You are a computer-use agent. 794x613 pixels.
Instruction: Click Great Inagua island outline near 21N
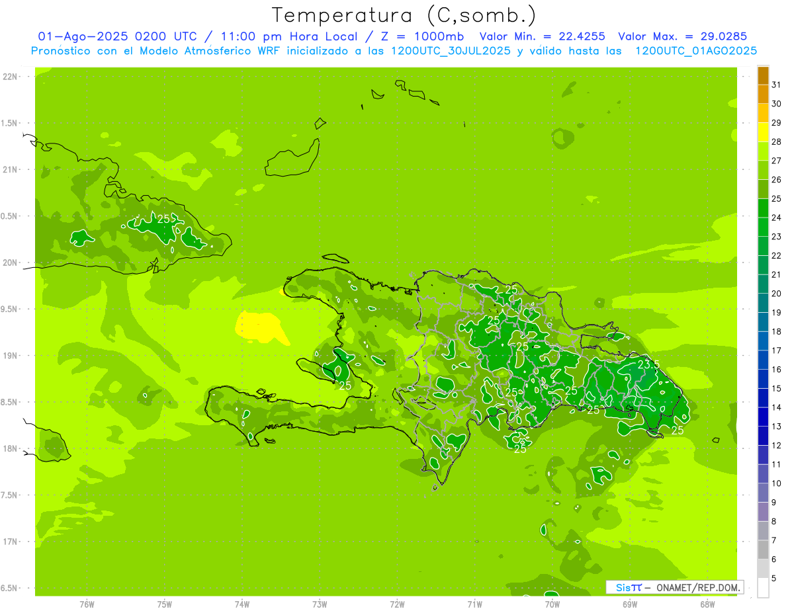click(x=292, y=158)
